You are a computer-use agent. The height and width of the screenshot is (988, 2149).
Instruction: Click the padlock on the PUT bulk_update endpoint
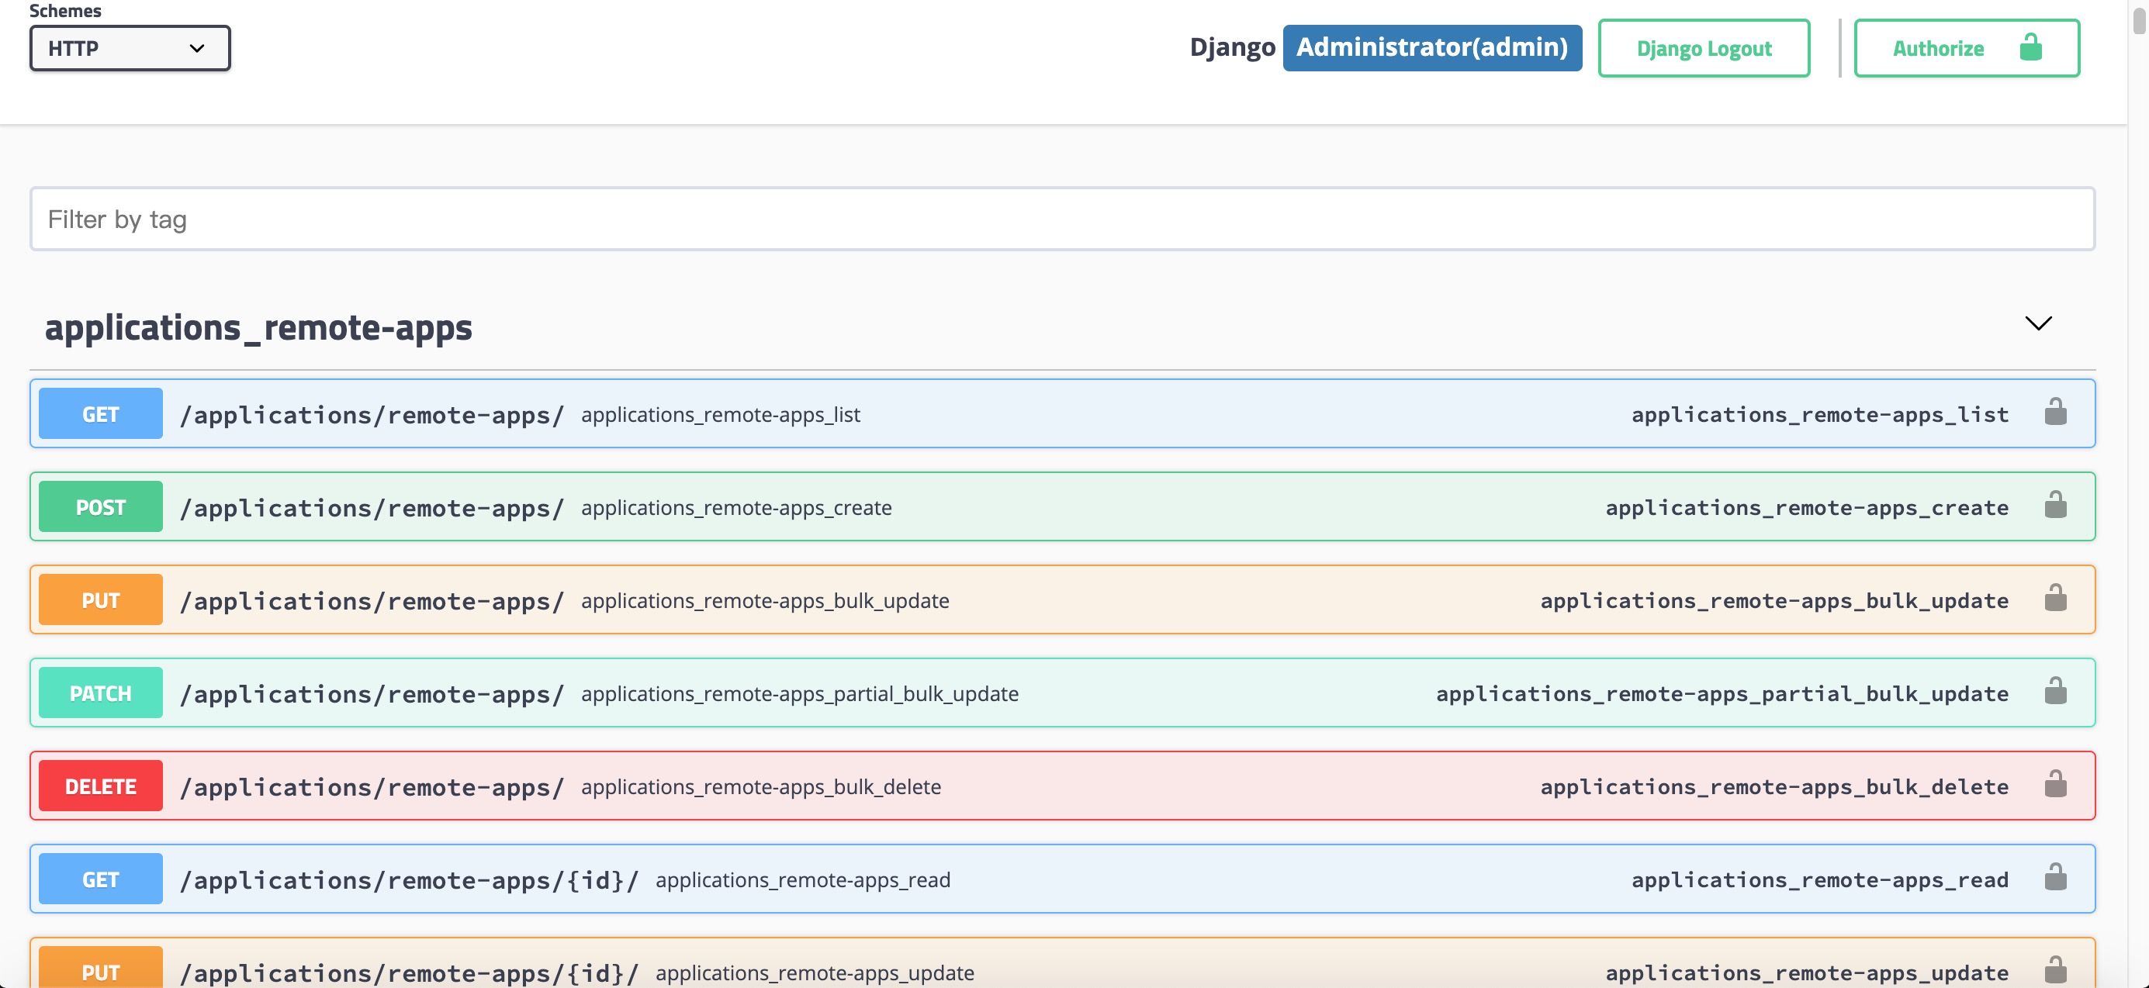coord(2056,599)
